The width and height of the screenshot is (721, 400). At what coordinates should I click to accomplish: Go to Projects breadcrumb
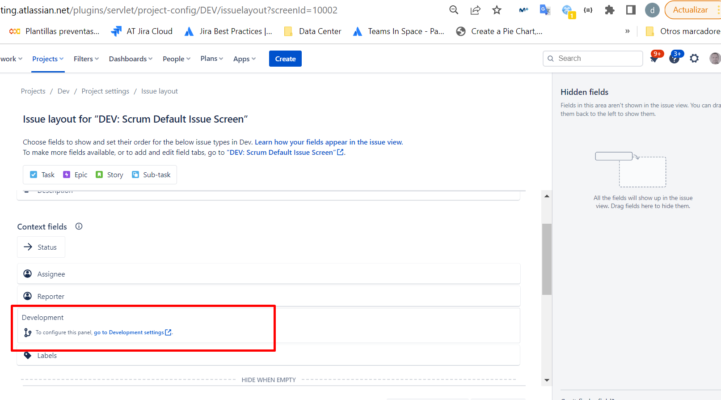33,91
